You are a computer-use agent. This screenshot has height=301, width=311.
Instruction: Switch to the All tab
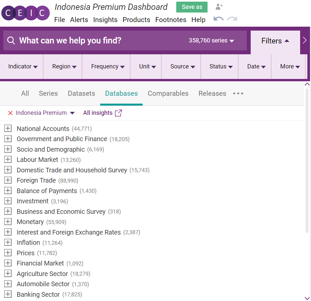tap(25, 93)
